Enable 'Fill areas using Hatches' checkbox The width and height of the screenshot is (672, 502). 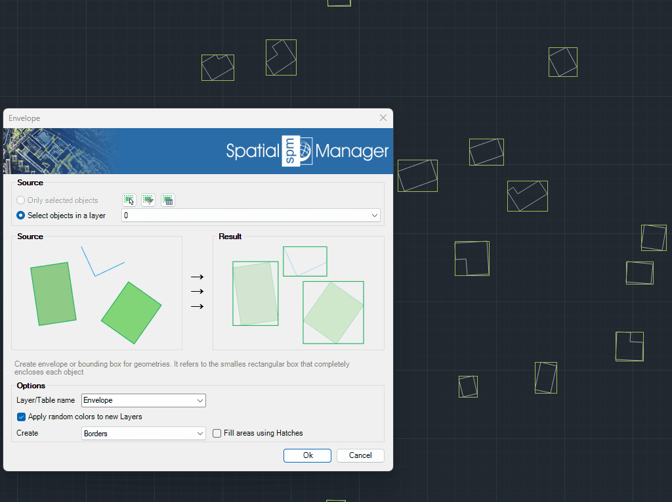pos(217,434)
